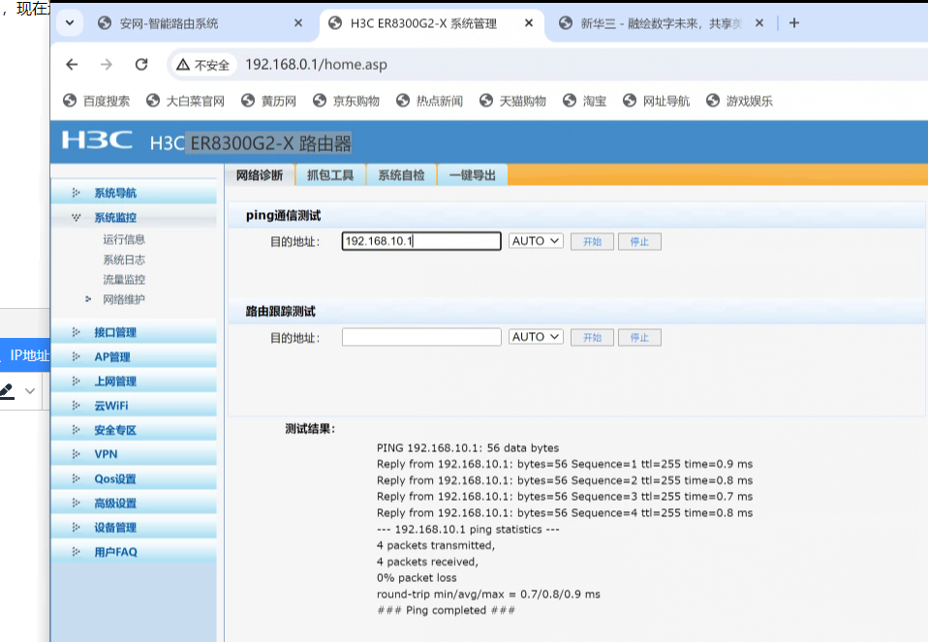This screenshot has width=928, height=642.
Task: Open the 网址导航 bookmark
Action: (657, 101)
